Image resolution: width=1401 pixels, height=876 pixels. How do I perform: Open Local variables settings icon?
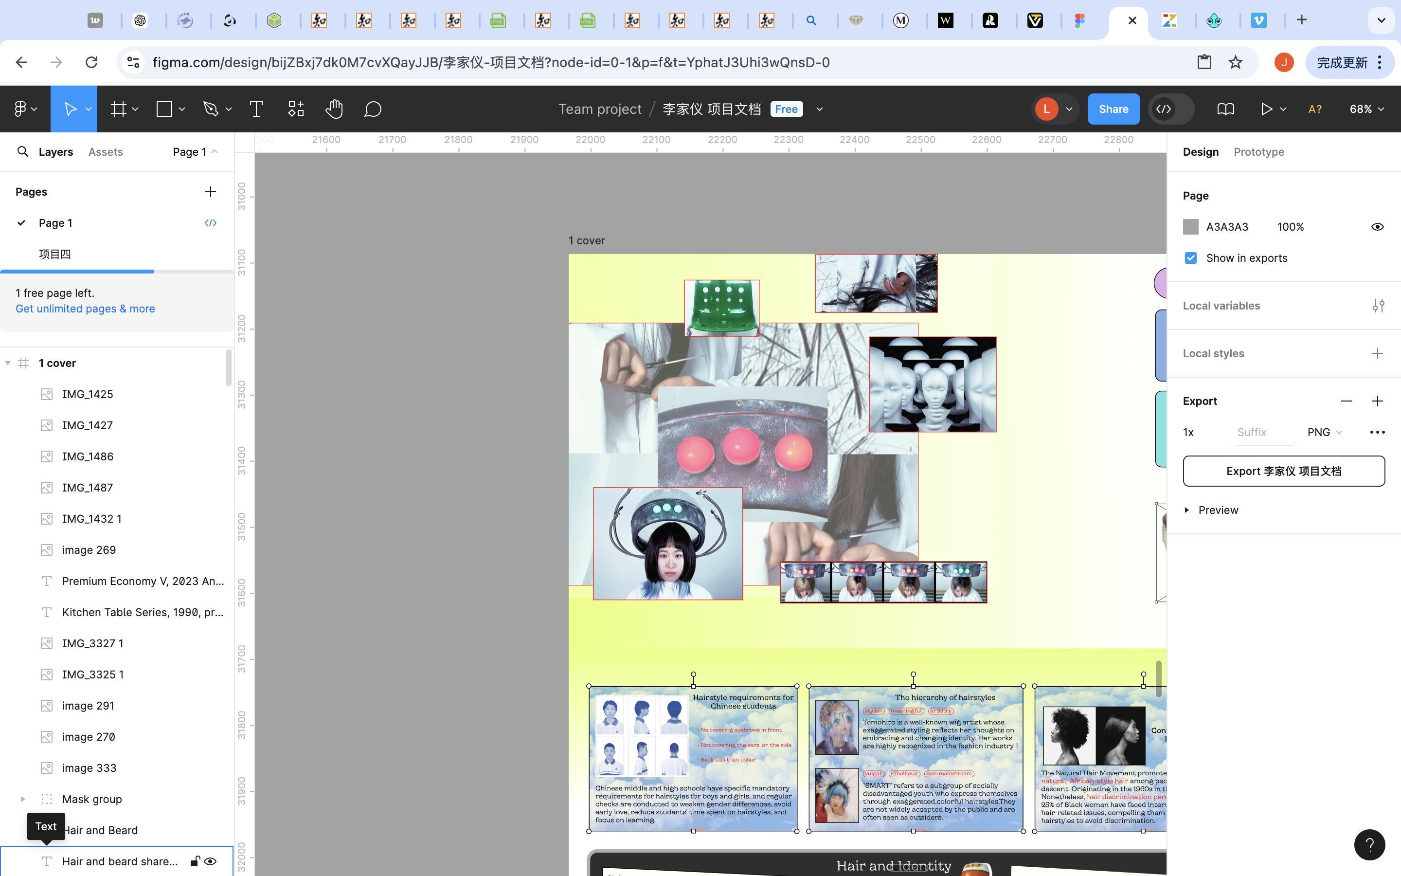(1378, 306)
